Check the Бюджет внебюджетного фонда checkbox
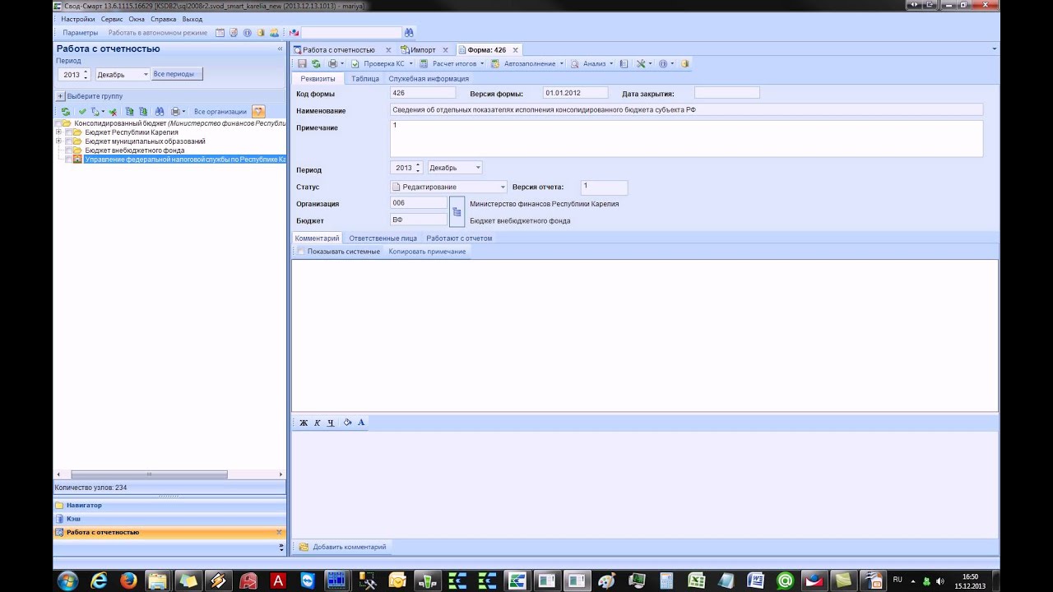 (x=69, y=150)
